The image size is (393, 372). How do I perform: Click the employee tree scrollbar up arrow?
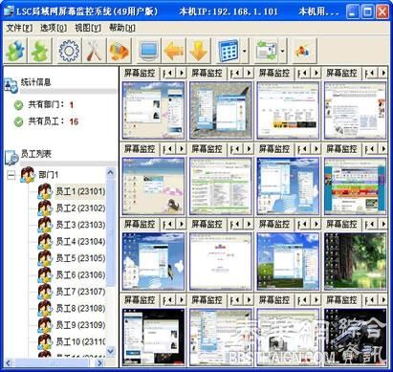pos(110,173)
